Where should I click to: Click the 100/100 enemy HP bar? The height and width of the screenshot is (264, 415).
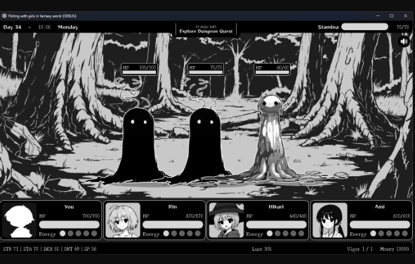click(139, 72)
